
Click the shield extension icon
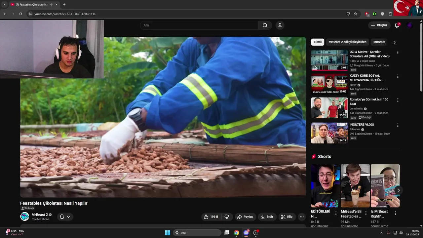(x=382, y=14)
